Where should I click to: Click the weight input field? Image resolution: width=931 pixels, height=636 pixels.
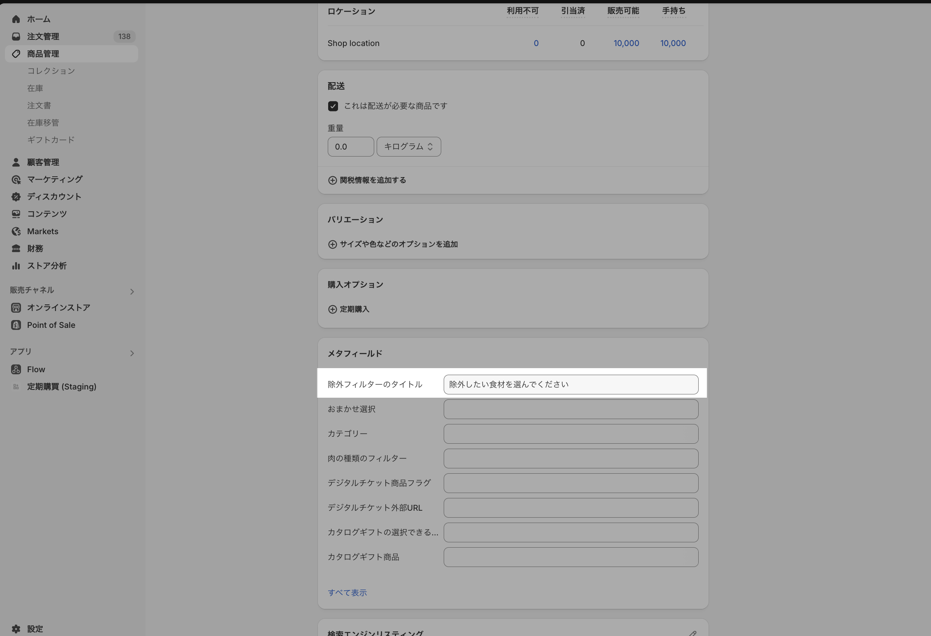350,147
